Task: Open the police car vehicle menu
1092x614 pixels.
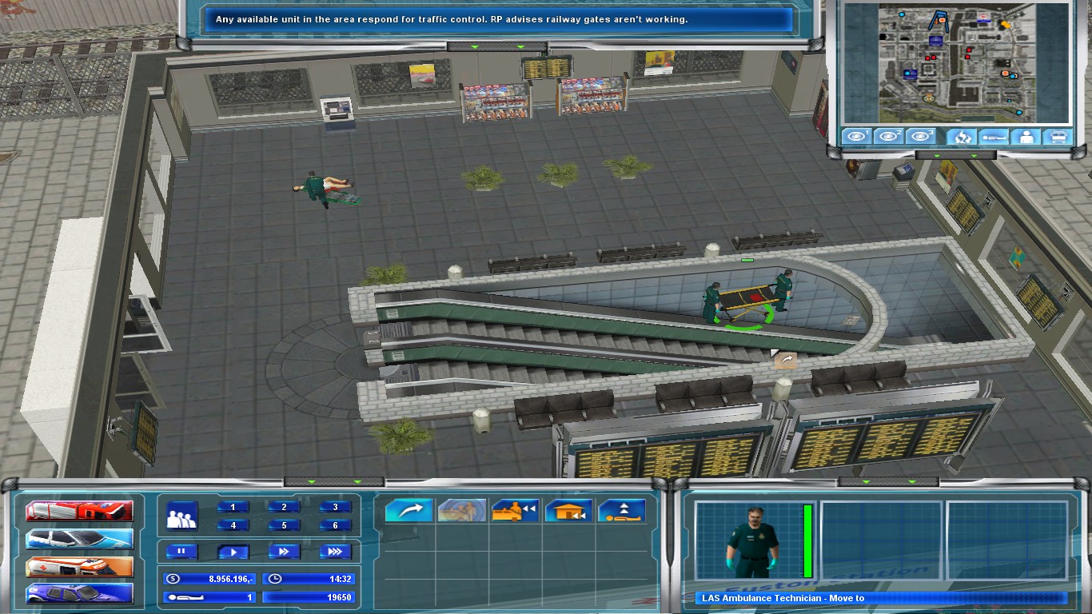Action: tap(79, 540)
